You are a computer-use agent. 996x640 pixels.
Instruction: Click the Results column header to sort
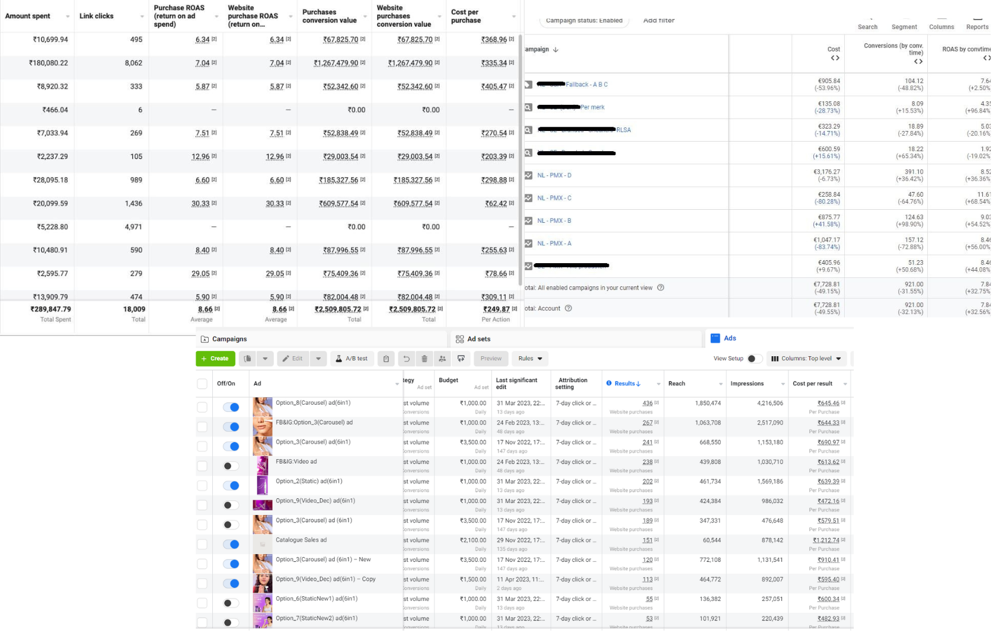pyautogui.click(x=627, y=383)
